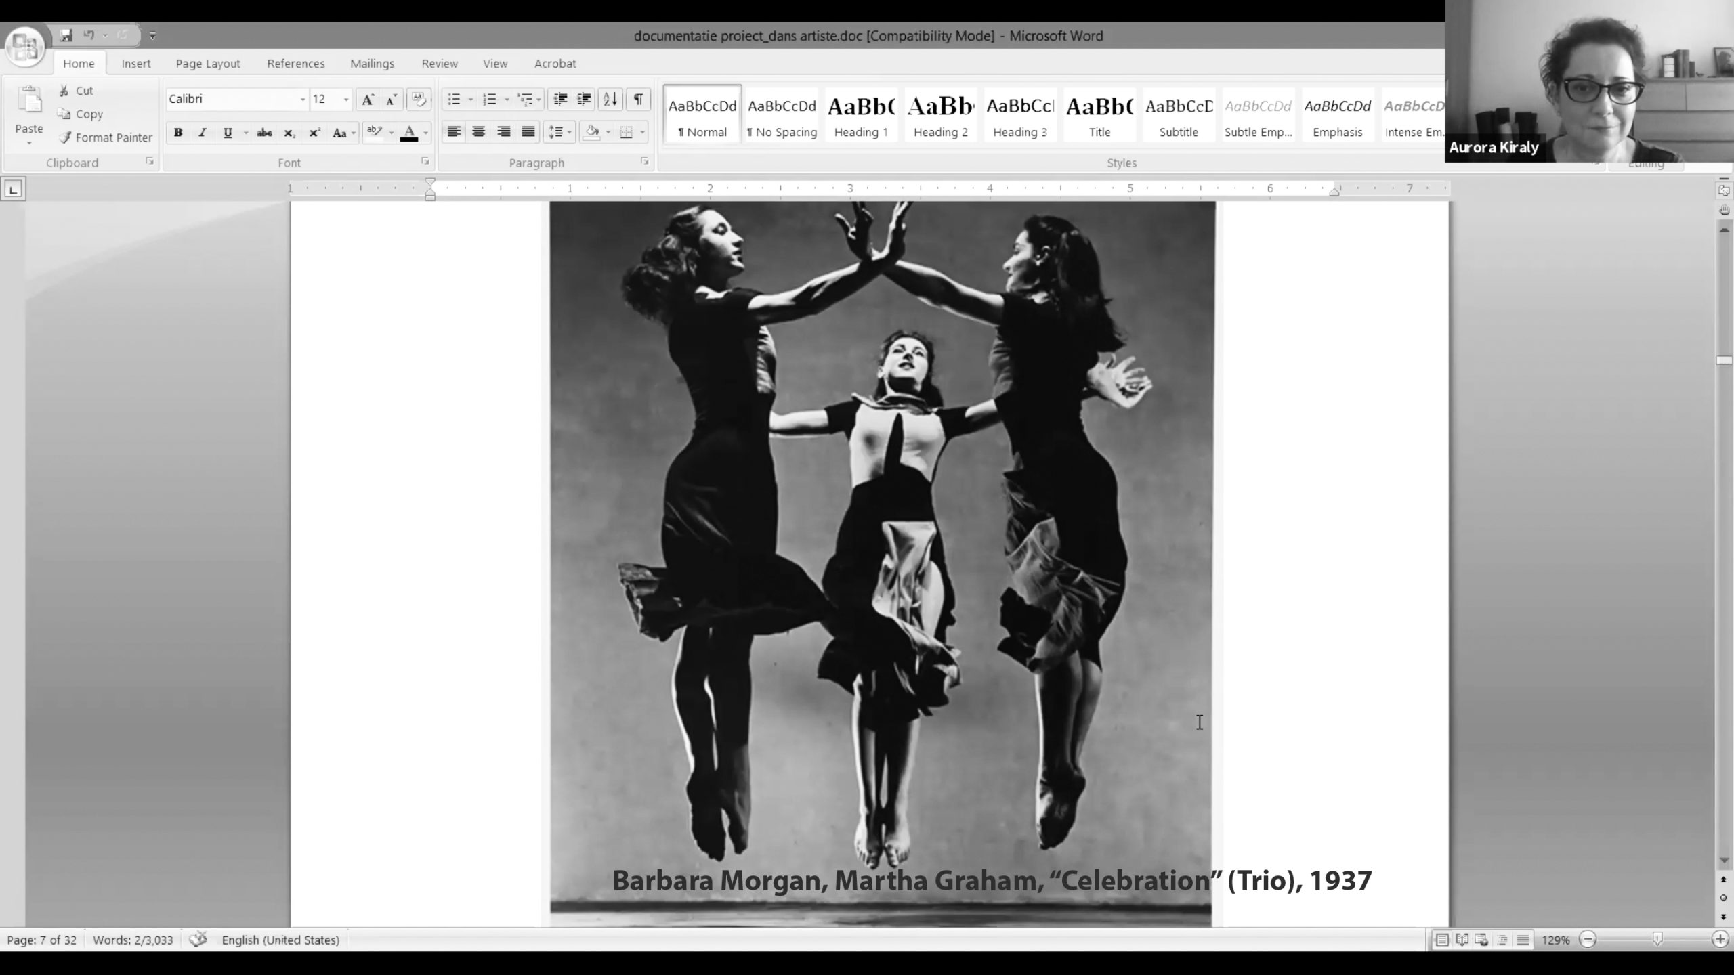This screenshot has width=1734, height=975.
Task: Open Font dialog launcher
Action: 425,162
